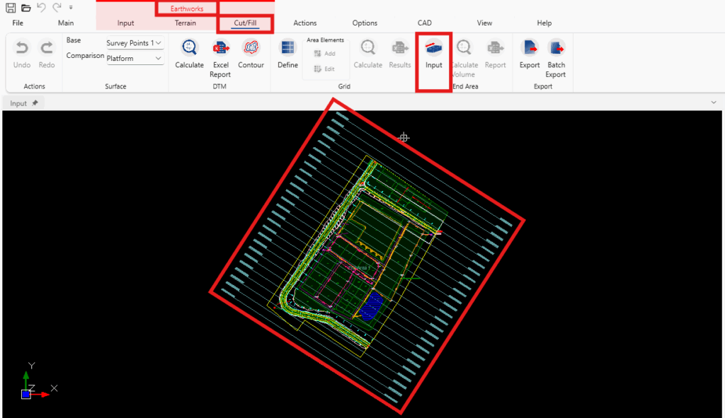Expand the document tab list chevron
Viewport: 725px width, 418px height.
[714, 103]
